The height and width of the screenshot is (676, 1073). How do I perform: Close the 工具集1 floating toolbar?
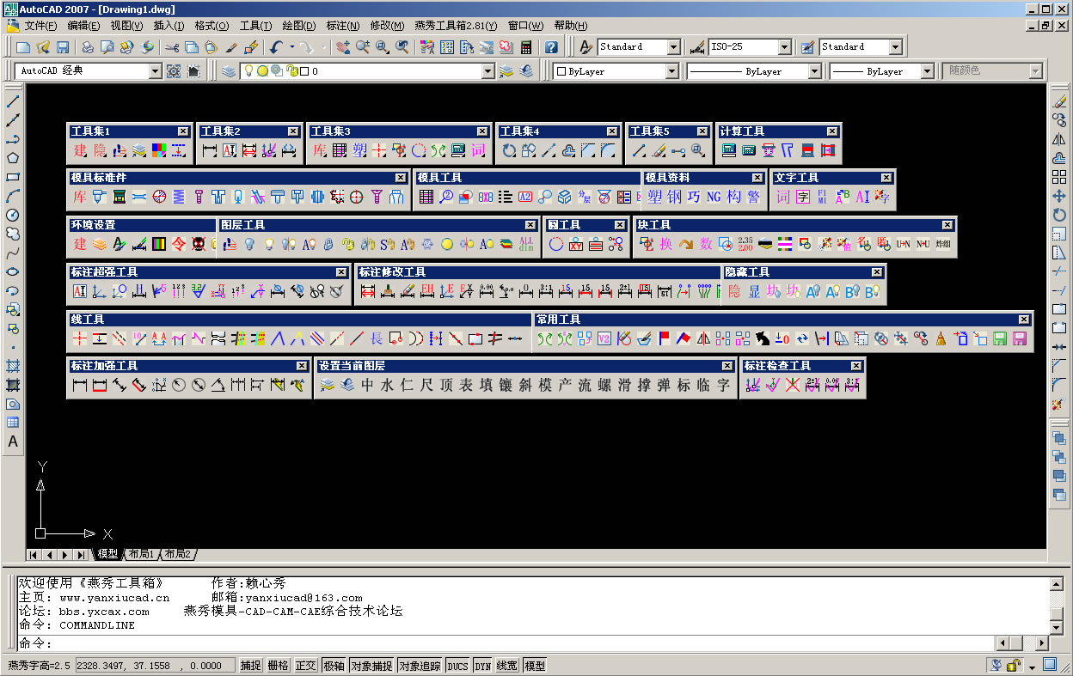click(x=183, y=131)
